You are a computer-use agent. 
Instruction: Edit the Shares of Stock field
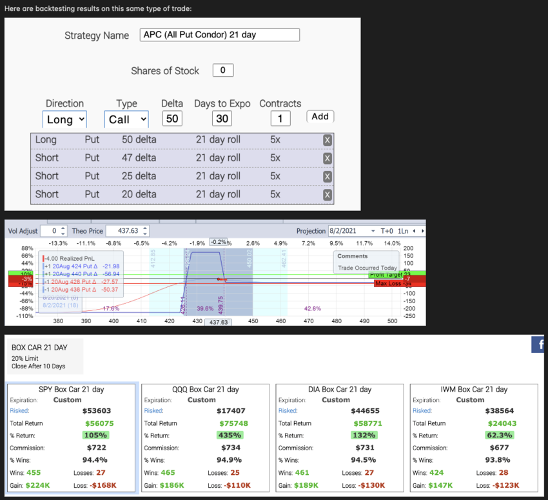click(x=223, y=70)
